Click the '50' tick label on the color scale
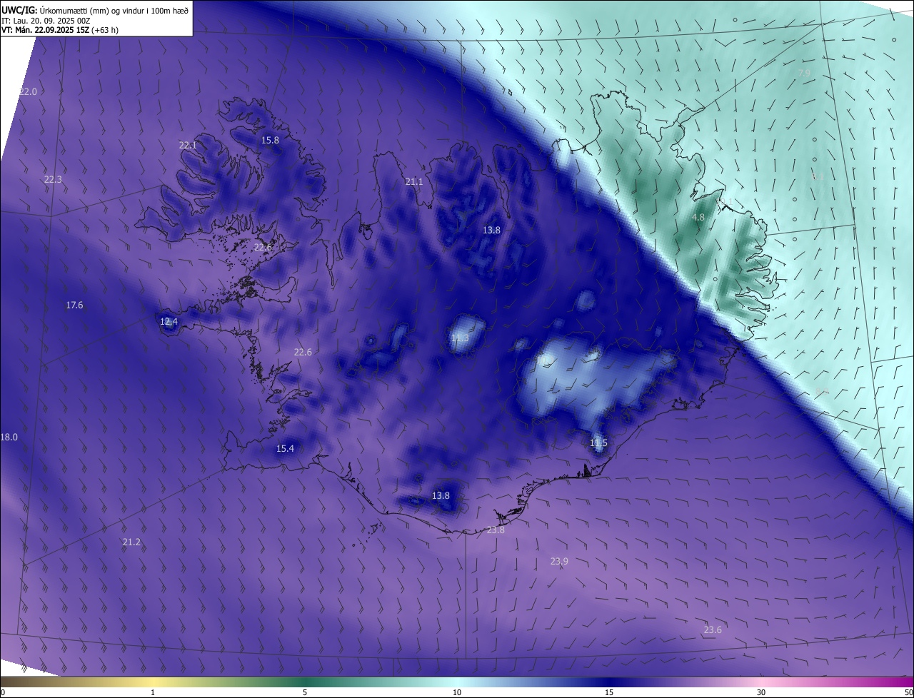Image resolution: width=914 pixels, height=698 pixels. tap(908, 692)
